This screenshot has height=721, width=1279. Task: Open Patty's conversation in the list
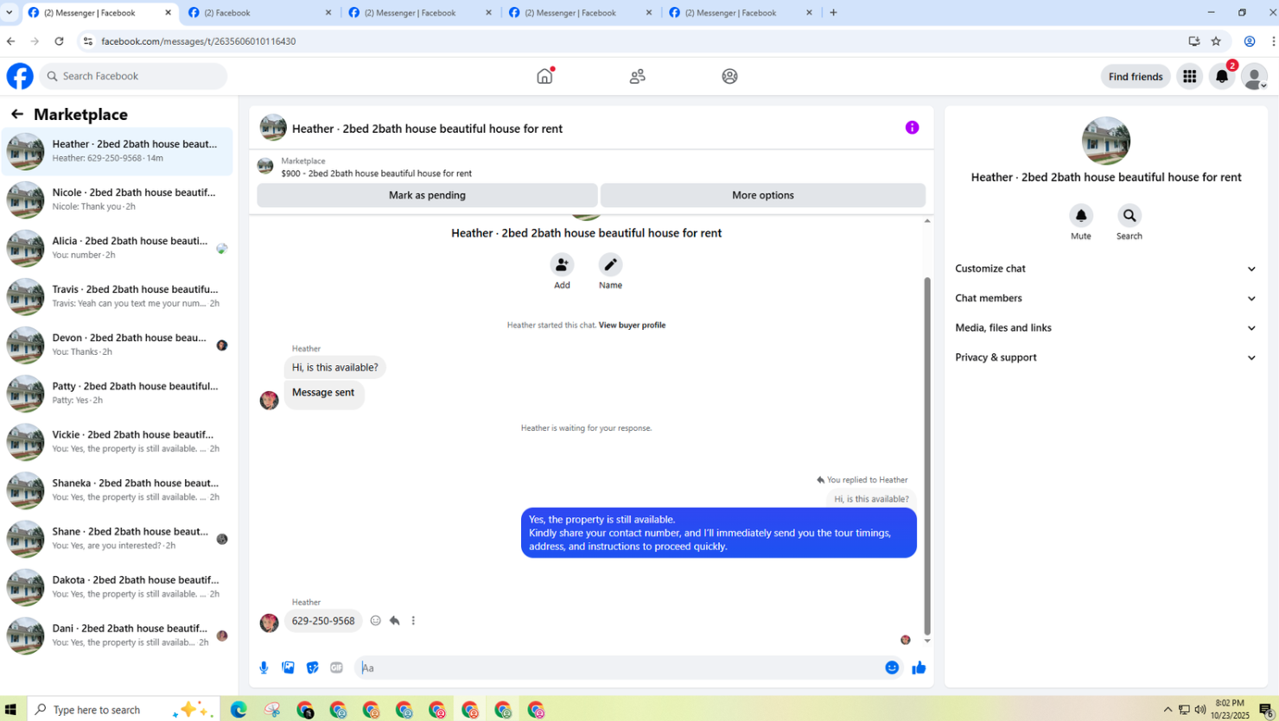(x=118, y=393)
